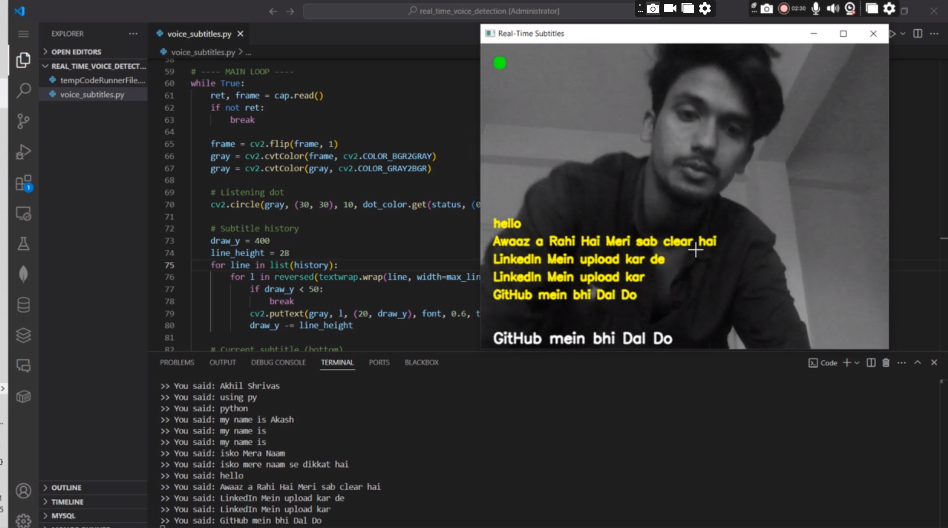Viewport: 948px width, 528px height.
Task: Open the Search view in the activity bar
Action: point(23,91)
